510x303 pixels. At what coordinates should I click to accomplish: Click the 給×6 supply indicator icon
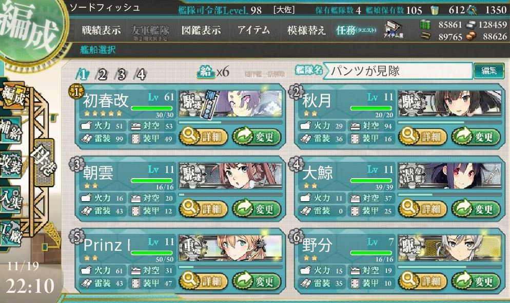coord(213,72)
